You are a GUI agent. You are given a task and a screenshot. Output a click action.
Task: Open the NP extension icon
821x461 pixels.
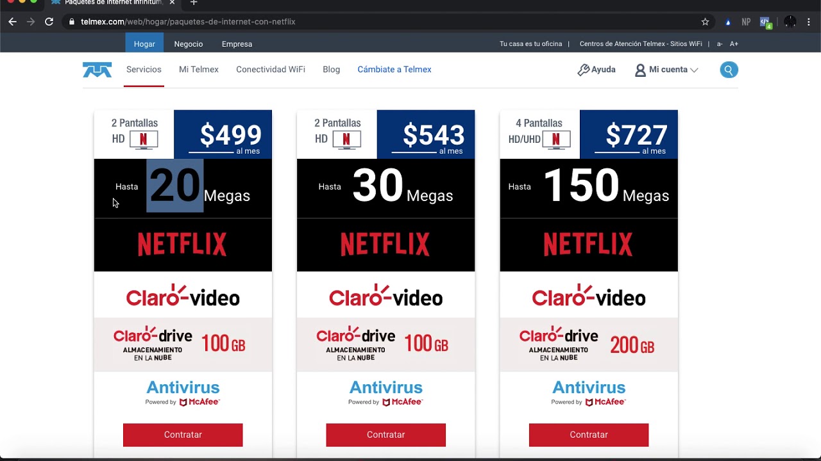[x=746, y=22]
